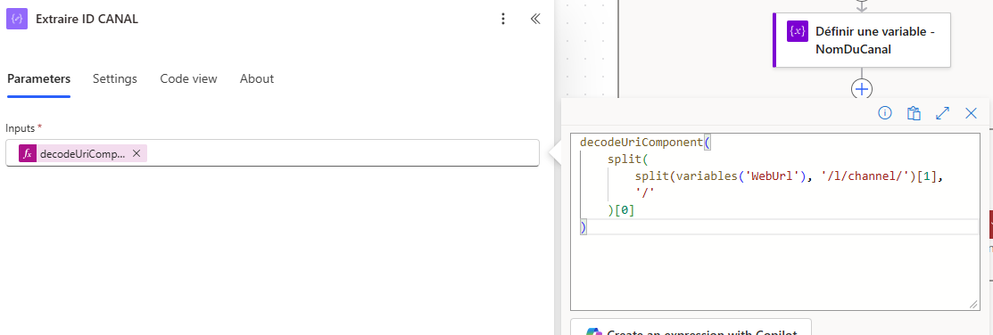Open the About tab
Viewport: 993px width, 335px height.
pos(256,79)
